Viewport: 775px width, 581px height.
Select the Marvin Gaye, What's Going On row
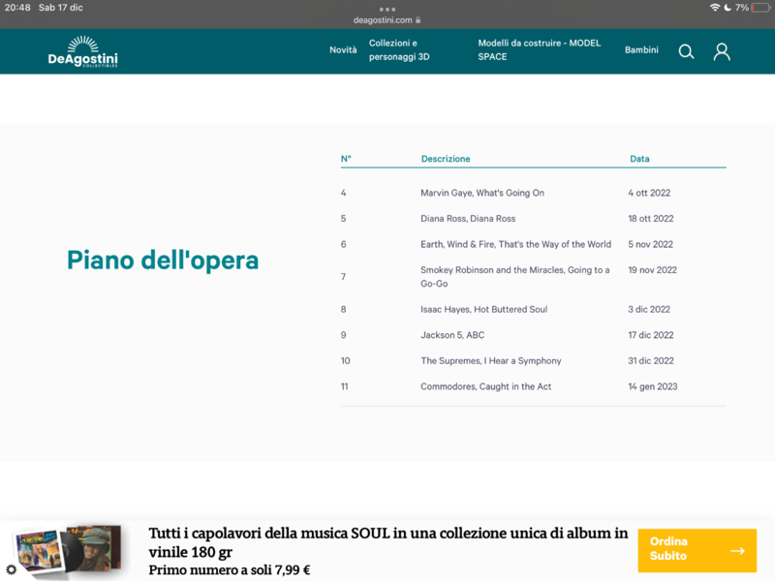482,193
